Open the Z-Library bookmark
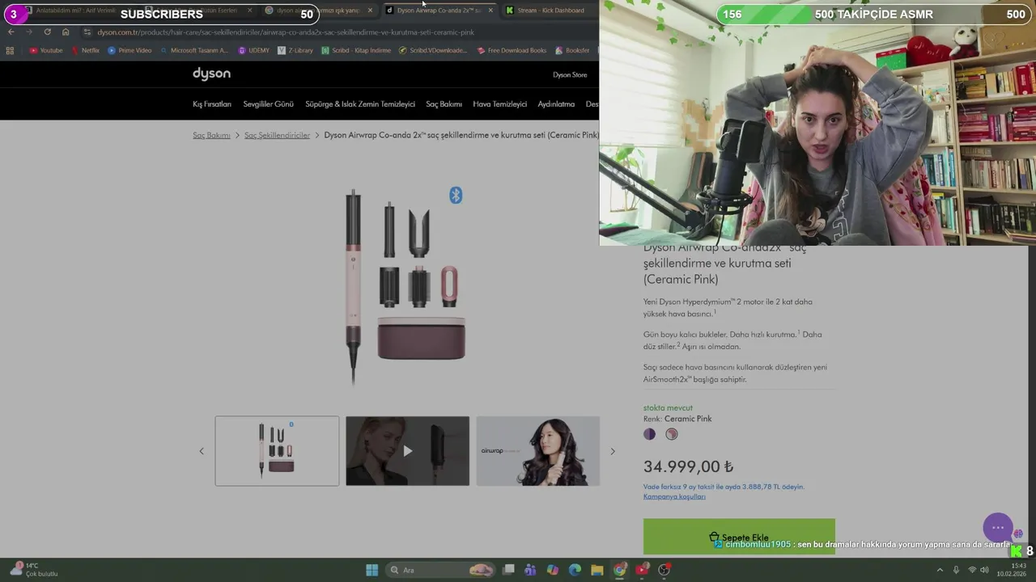 pos(295,50)
